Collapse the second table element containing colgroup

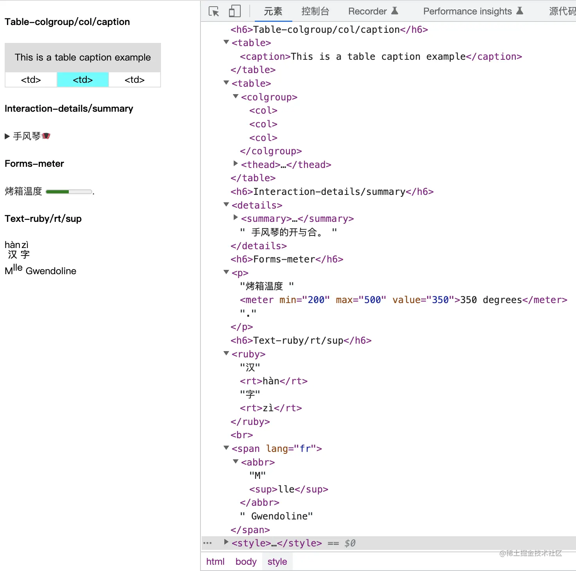(x=226, y=83)
